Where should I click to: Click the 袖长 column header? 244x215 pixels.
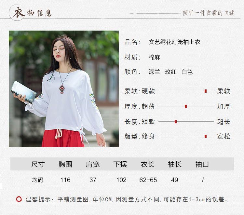(x=175, y=164)
